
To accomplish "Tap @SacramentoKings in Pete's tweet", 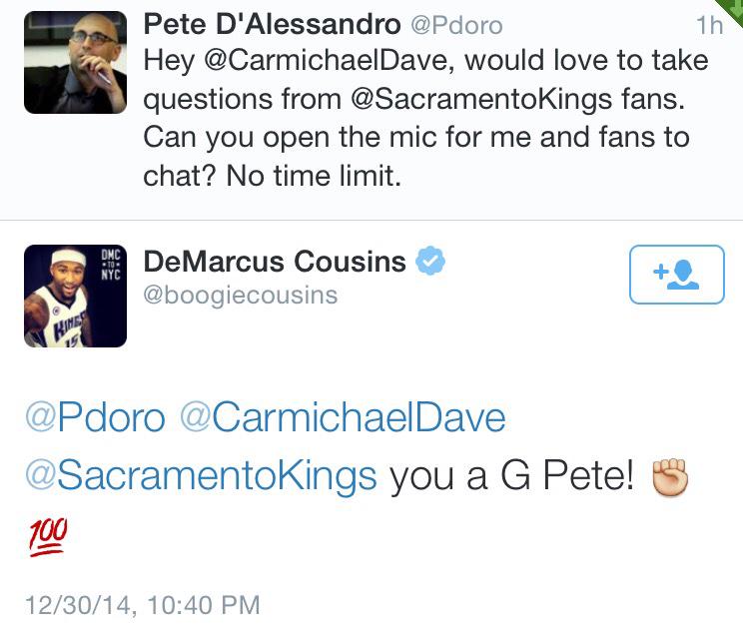I will point(481,100).
